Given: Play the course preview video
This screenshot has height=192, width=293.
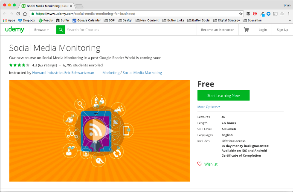Looking at the screenshot, I should [100, 131].
